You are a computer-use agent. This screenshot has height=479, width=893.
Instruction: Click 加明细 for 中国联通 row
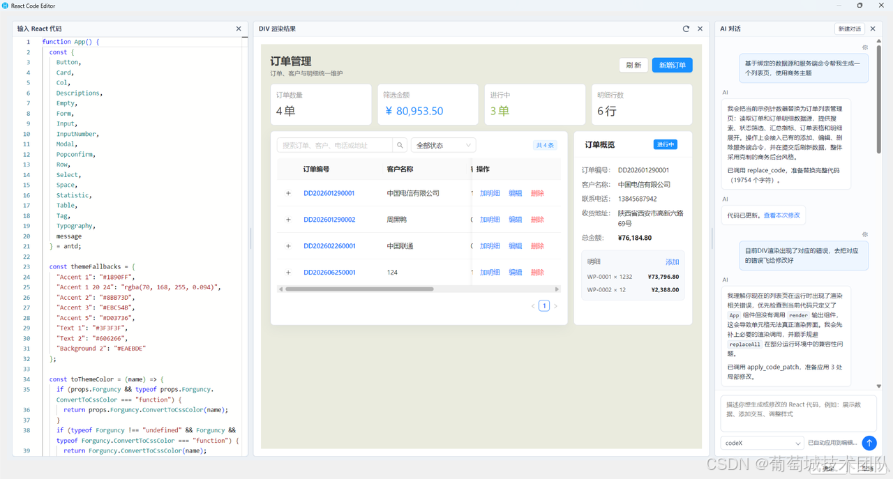tap(490, 246)
